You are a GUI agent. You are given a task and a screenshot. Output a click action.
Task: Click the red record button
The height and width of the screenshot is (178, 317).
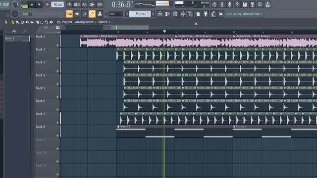[x=47, y=4]
